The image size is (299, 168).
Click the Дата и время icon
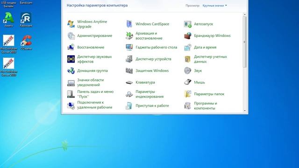188,48
